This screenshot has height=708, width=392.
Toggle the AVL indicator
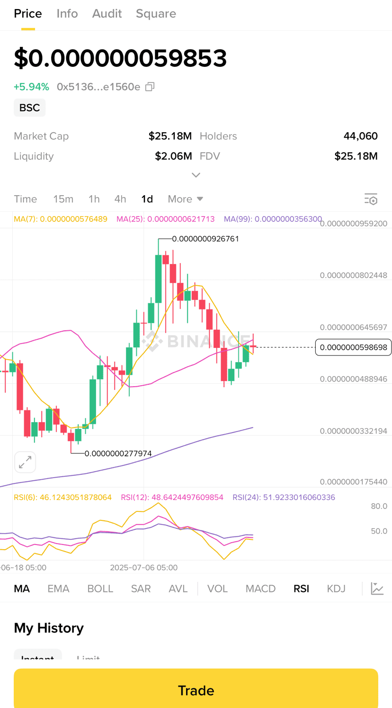[178, 589]
